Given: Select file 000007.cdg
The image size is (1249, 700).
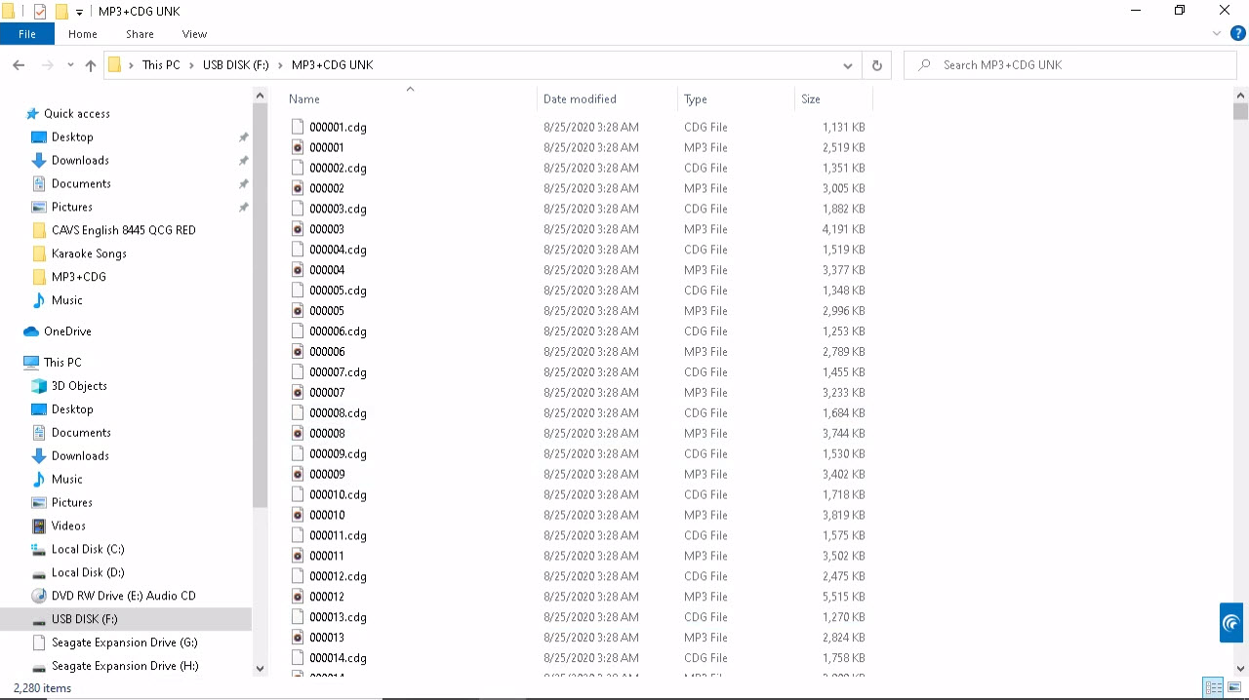Looking at the screenshot, I should [x=338, y=372].
